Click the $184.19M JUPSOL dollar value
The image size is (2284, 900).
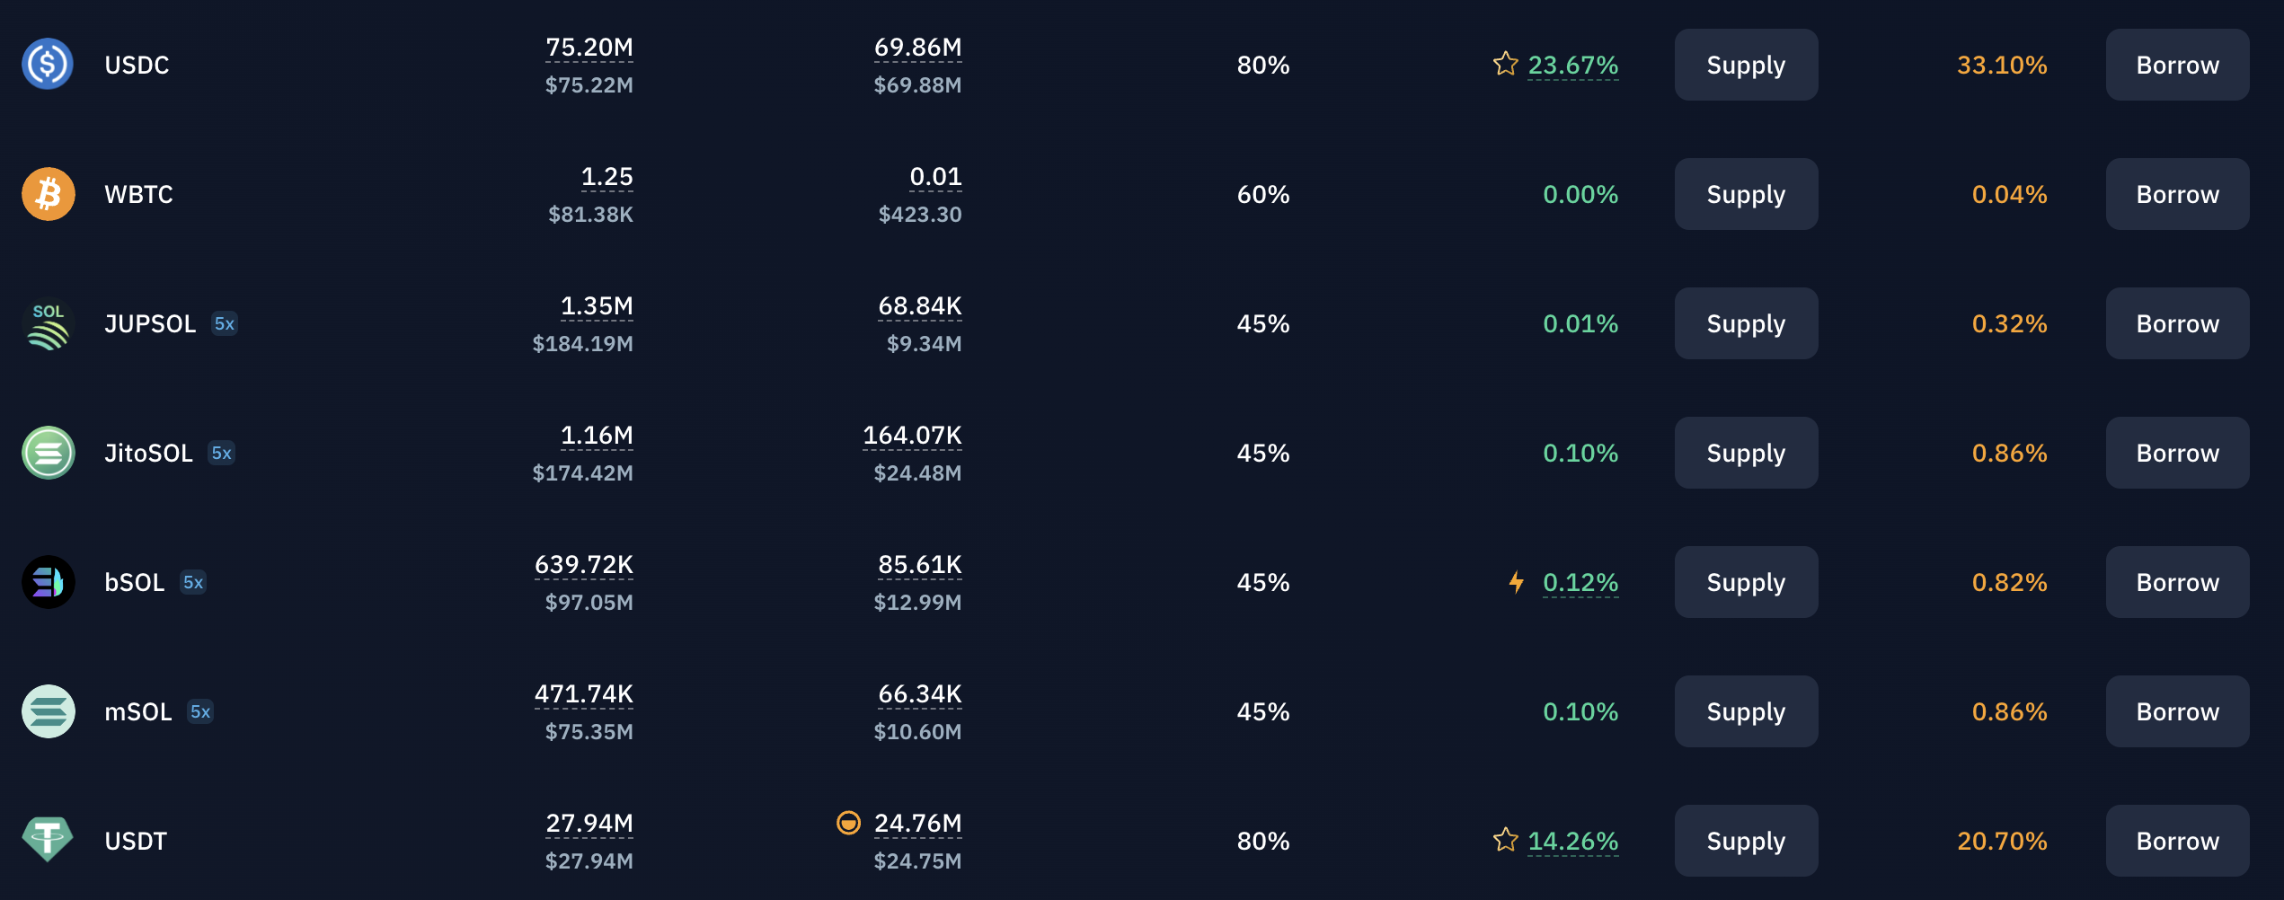coord(582,343)
